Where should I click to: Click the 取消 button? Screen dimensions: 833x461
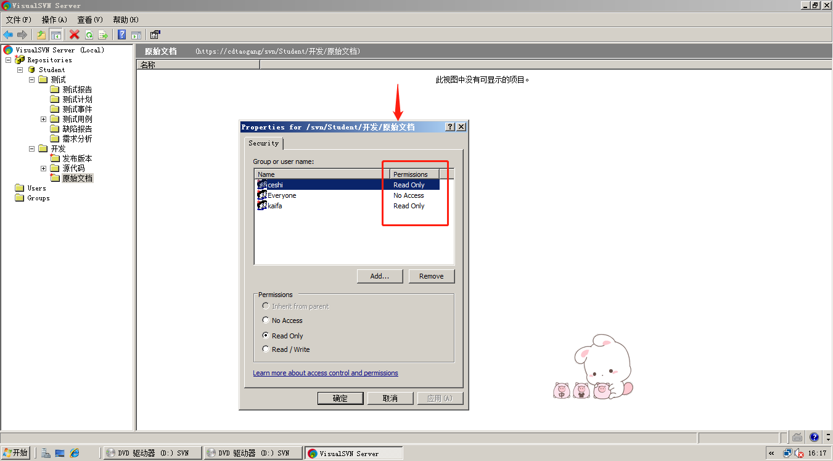390,398
